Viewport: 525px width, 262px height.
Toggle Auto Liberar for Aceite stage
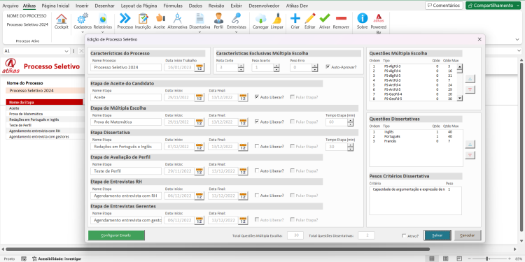pyautogui.click(x=257, y=97)
